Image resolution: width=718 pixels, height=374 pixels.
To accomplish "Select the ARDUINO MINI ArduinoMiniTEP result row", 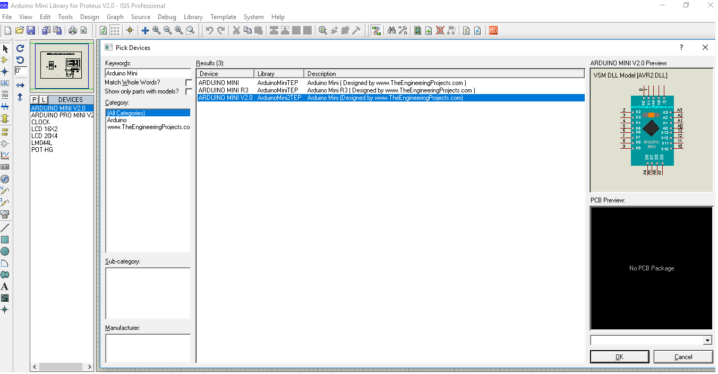I will (x=390, y=83).
